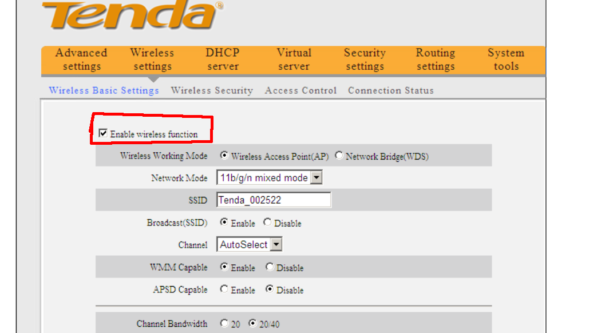Click the Channel Bandwidth label
Screen dimensions: 613x333
tap(172, 324)
